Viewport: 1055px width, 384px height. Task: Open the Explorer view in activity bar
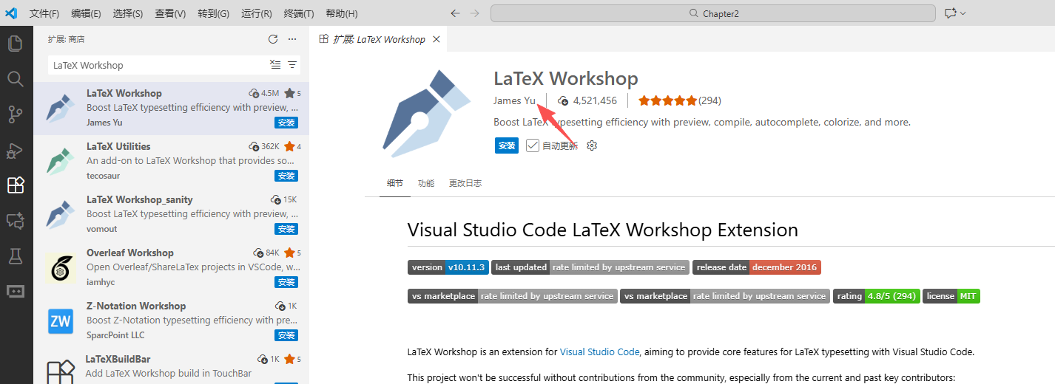[15, 44]
